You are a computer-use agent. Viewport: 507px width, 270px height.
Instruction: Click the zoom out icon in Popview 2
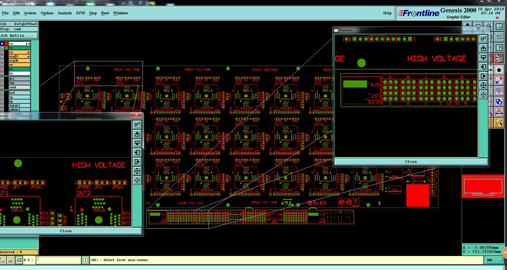[137, 180]
